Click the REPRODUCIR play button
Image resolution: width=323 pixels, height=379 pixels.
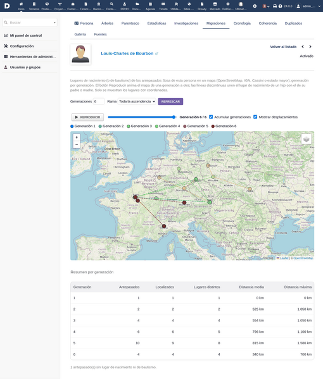(87, 117)
